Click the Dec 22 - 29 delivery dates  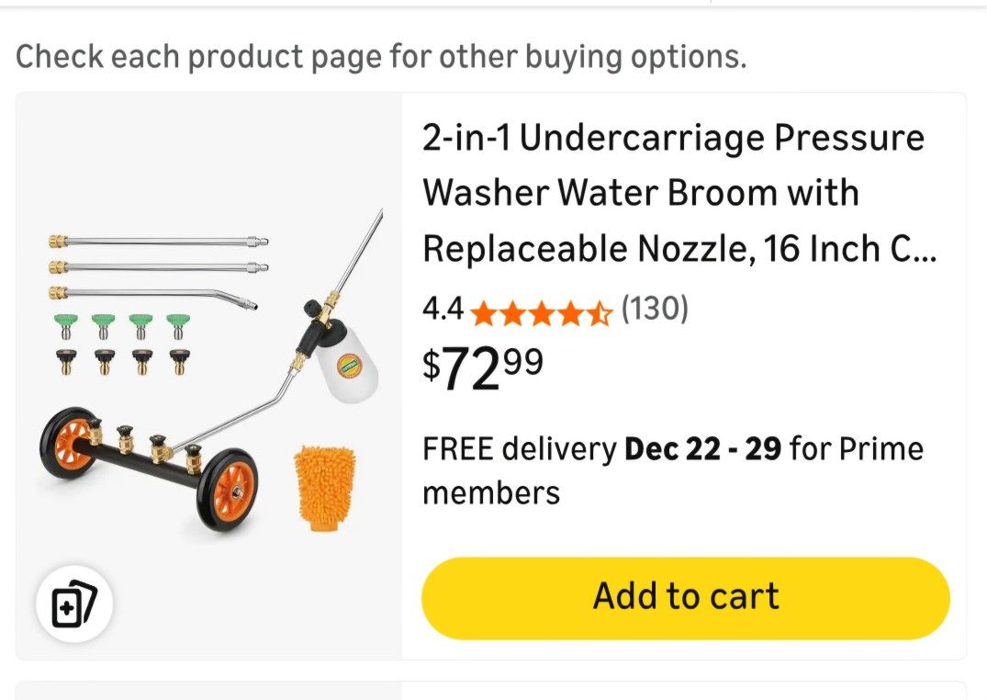point(702,448)
